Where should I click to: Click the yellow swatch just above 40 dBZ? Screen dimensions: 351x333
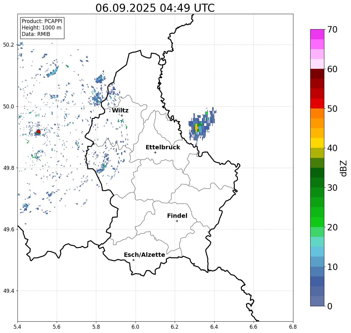click(317, 143)
